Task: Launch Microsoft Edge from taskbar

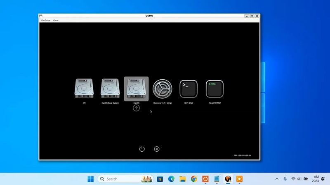Action: click(x=171, y=179)
